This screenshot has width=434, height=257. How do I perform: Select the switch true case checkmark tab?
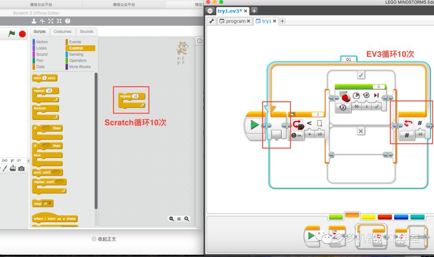(360, 75)
